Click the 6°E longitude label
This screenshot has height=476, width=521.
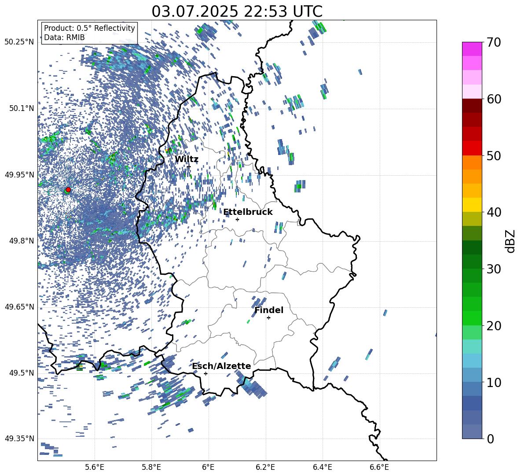208,467
